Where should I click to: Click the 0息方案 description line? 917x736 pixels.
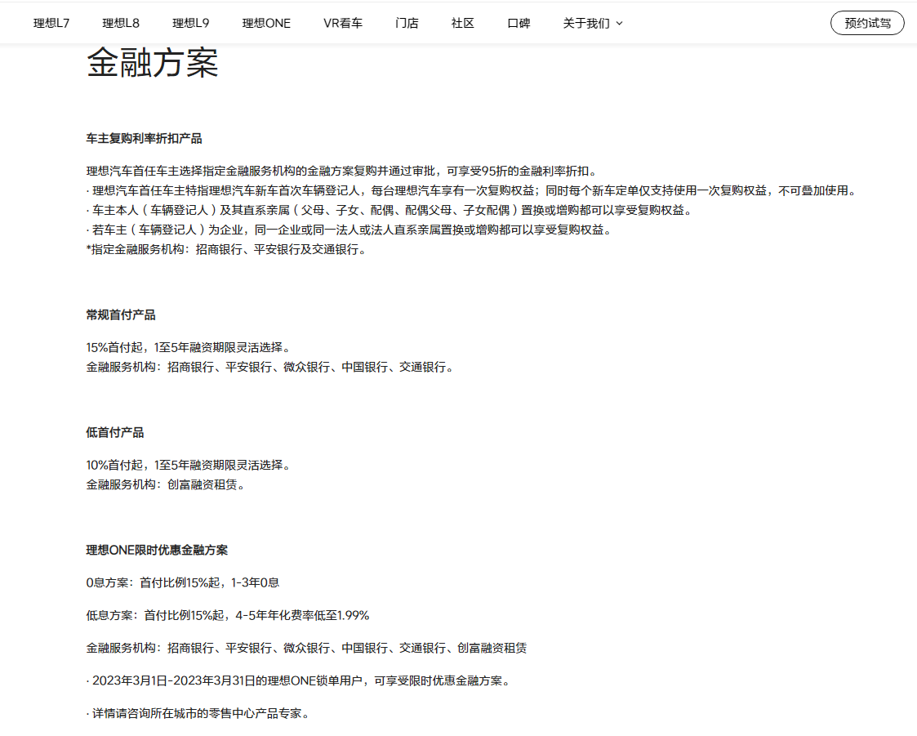click(182, 582)
